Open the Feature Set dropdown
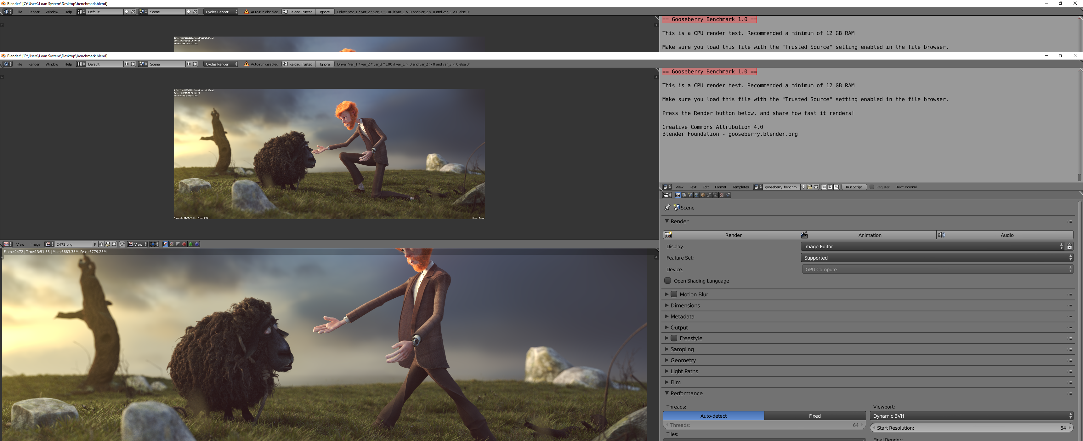Screen dimensions: 1083x441 tap(937, 258)
